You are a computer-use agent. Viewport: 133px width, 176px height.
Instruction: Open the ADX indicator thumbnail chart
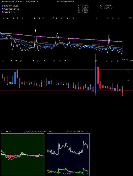point(68,155)
